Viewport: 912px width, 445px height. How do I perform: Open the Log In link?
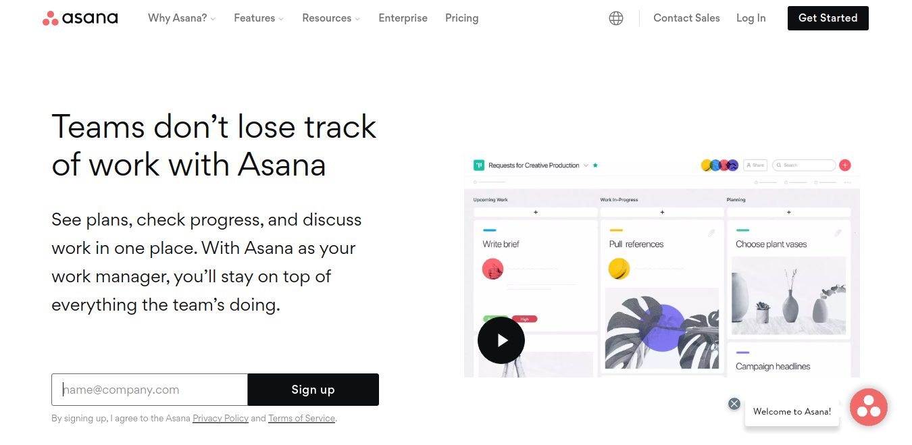pos(751,18)
